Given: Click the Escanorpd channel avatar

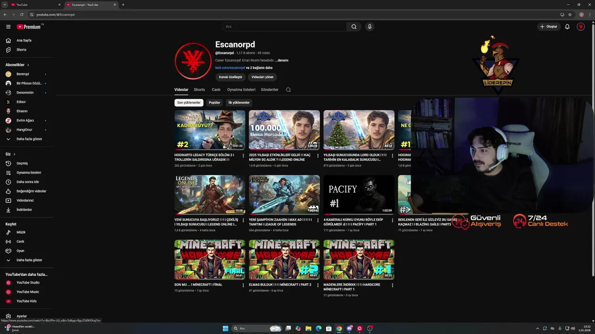Looking at the screenshot, I should [x=193, y=61].
